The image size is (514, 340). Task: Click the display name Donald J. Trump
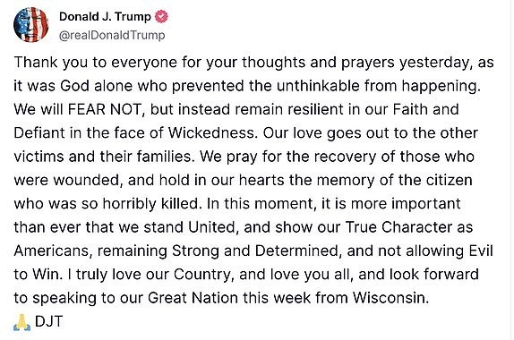pyautogui.click(x=105, y=16)
